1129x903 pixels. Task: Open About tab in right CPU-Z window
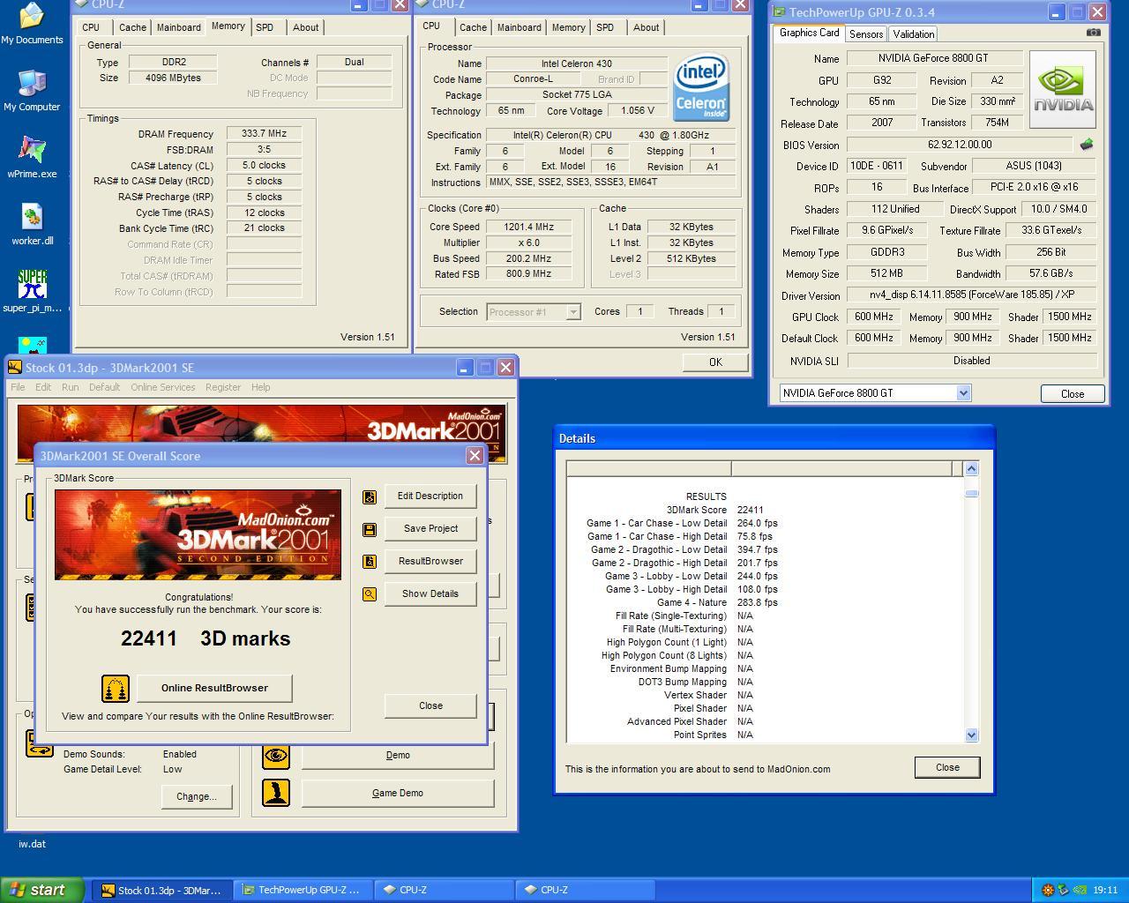click(x=646, y=27)
